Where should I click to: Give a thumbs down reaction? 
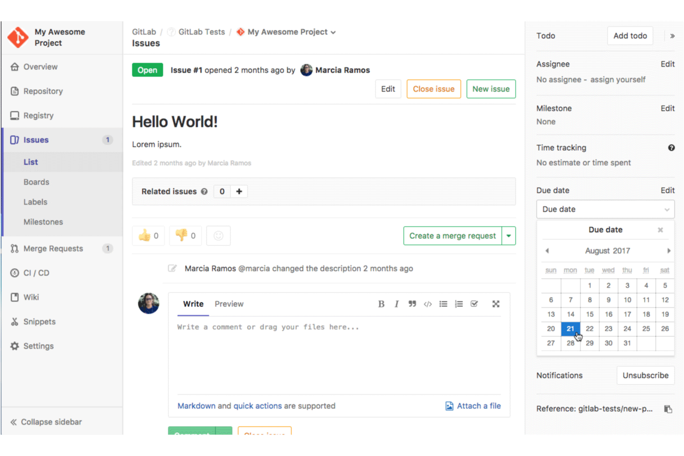[185, 235]
